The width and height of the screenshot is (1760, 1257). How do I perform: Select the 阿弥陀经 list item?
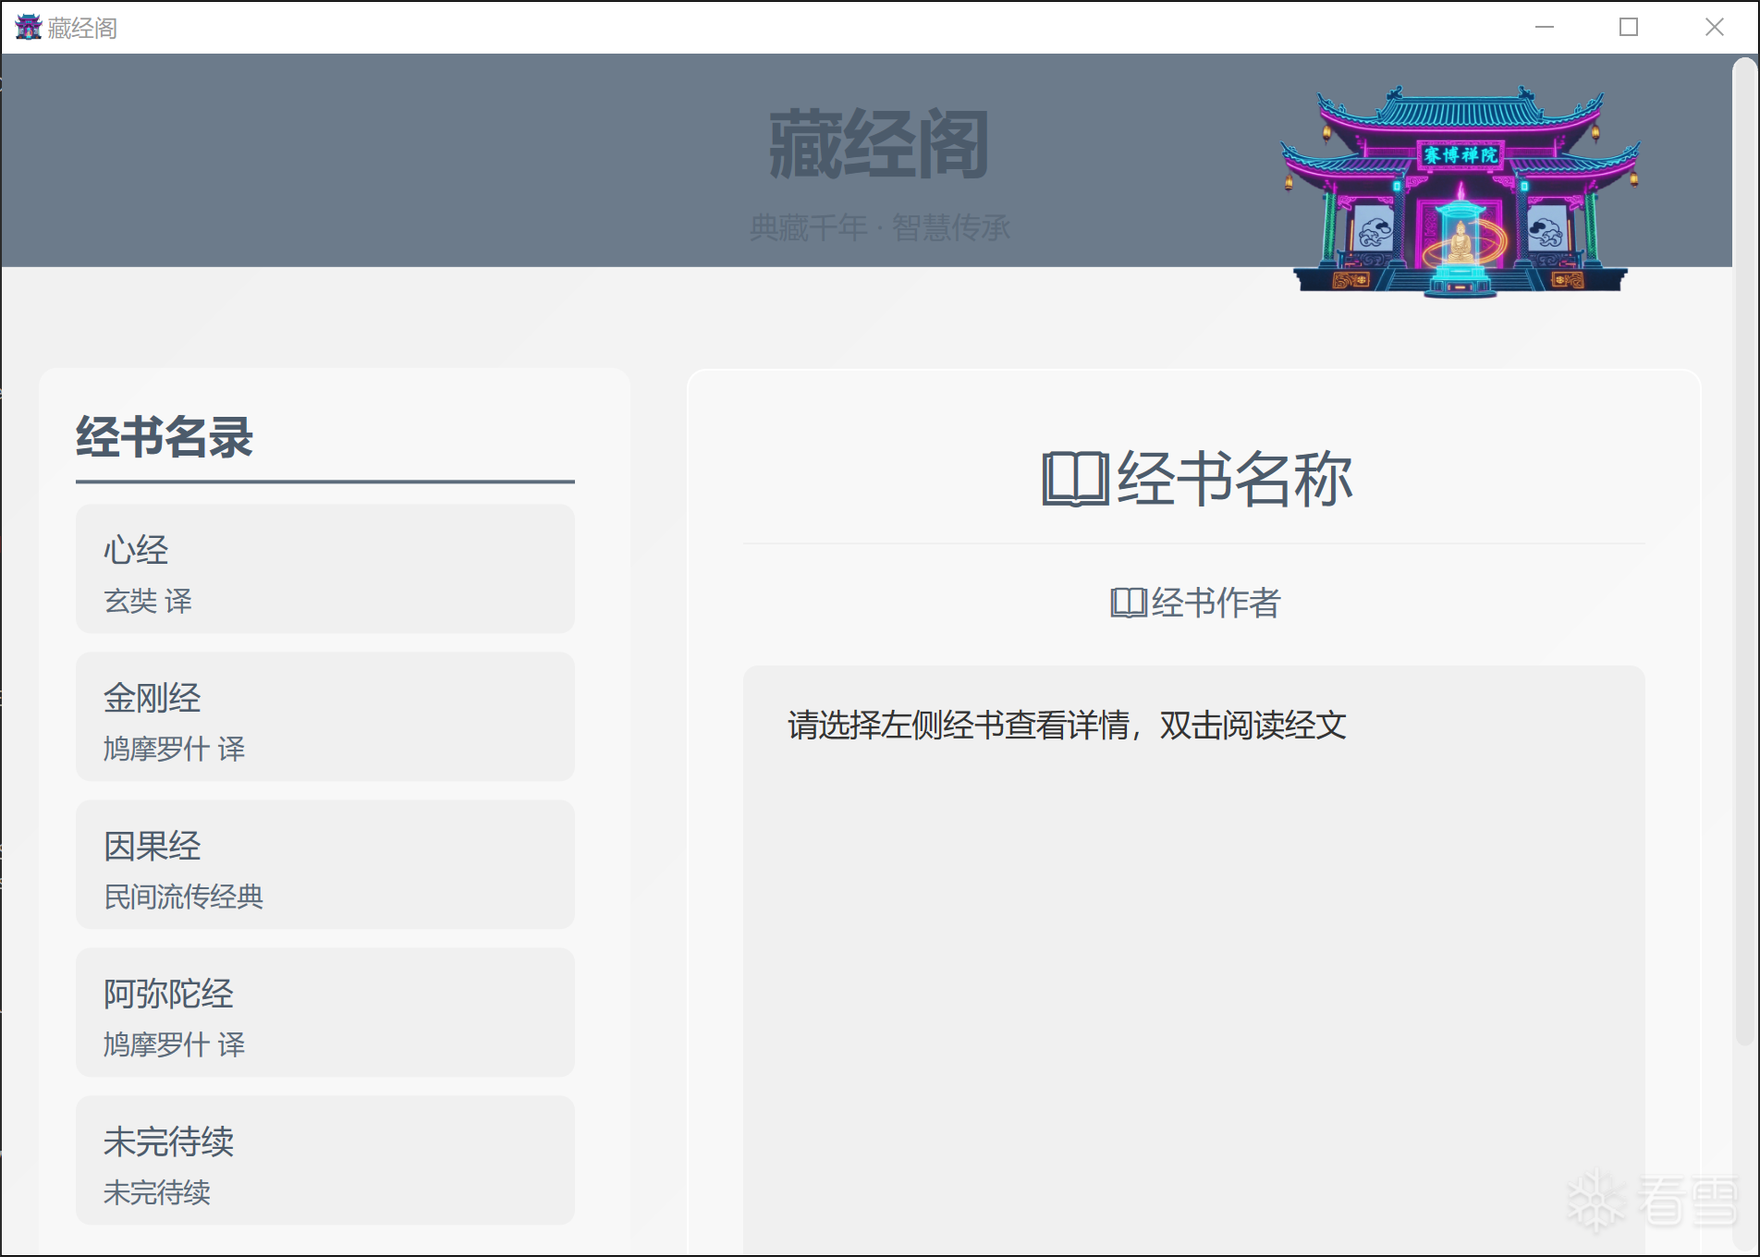coord(324,1012)
